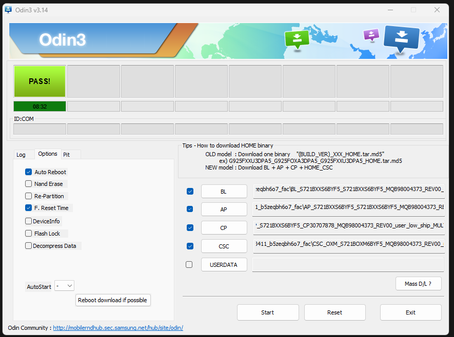Click the Odin3 app icon in title bar

(8, 10)
